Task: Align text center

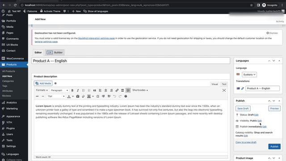Action: [x=106, y=90]
